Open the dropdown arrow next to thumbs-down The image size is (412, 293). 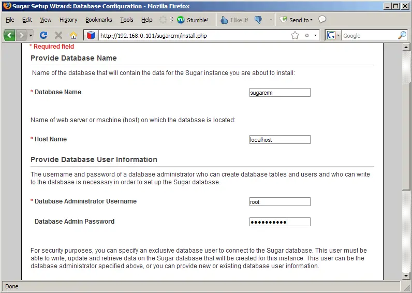tap(271, 20)
